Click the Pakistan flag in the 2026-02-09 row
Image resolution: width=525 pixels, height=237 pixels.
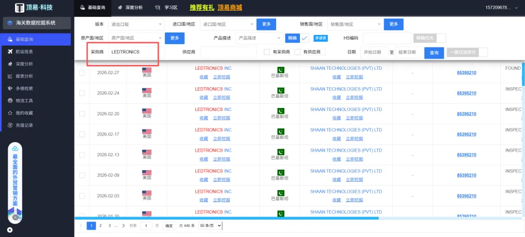tap(280, 173)
